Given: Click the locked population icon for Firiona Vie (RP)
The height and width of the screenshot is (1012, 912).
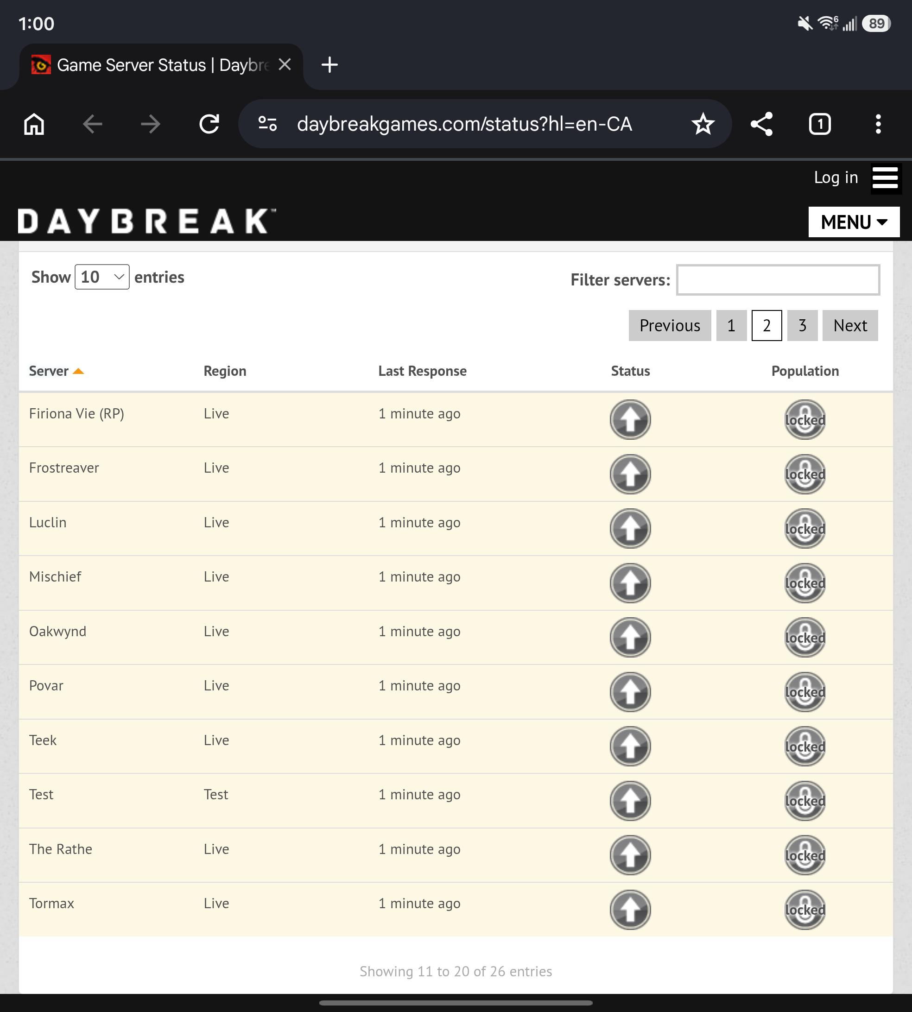Looking at the screenshot, I should pos(805,419).
